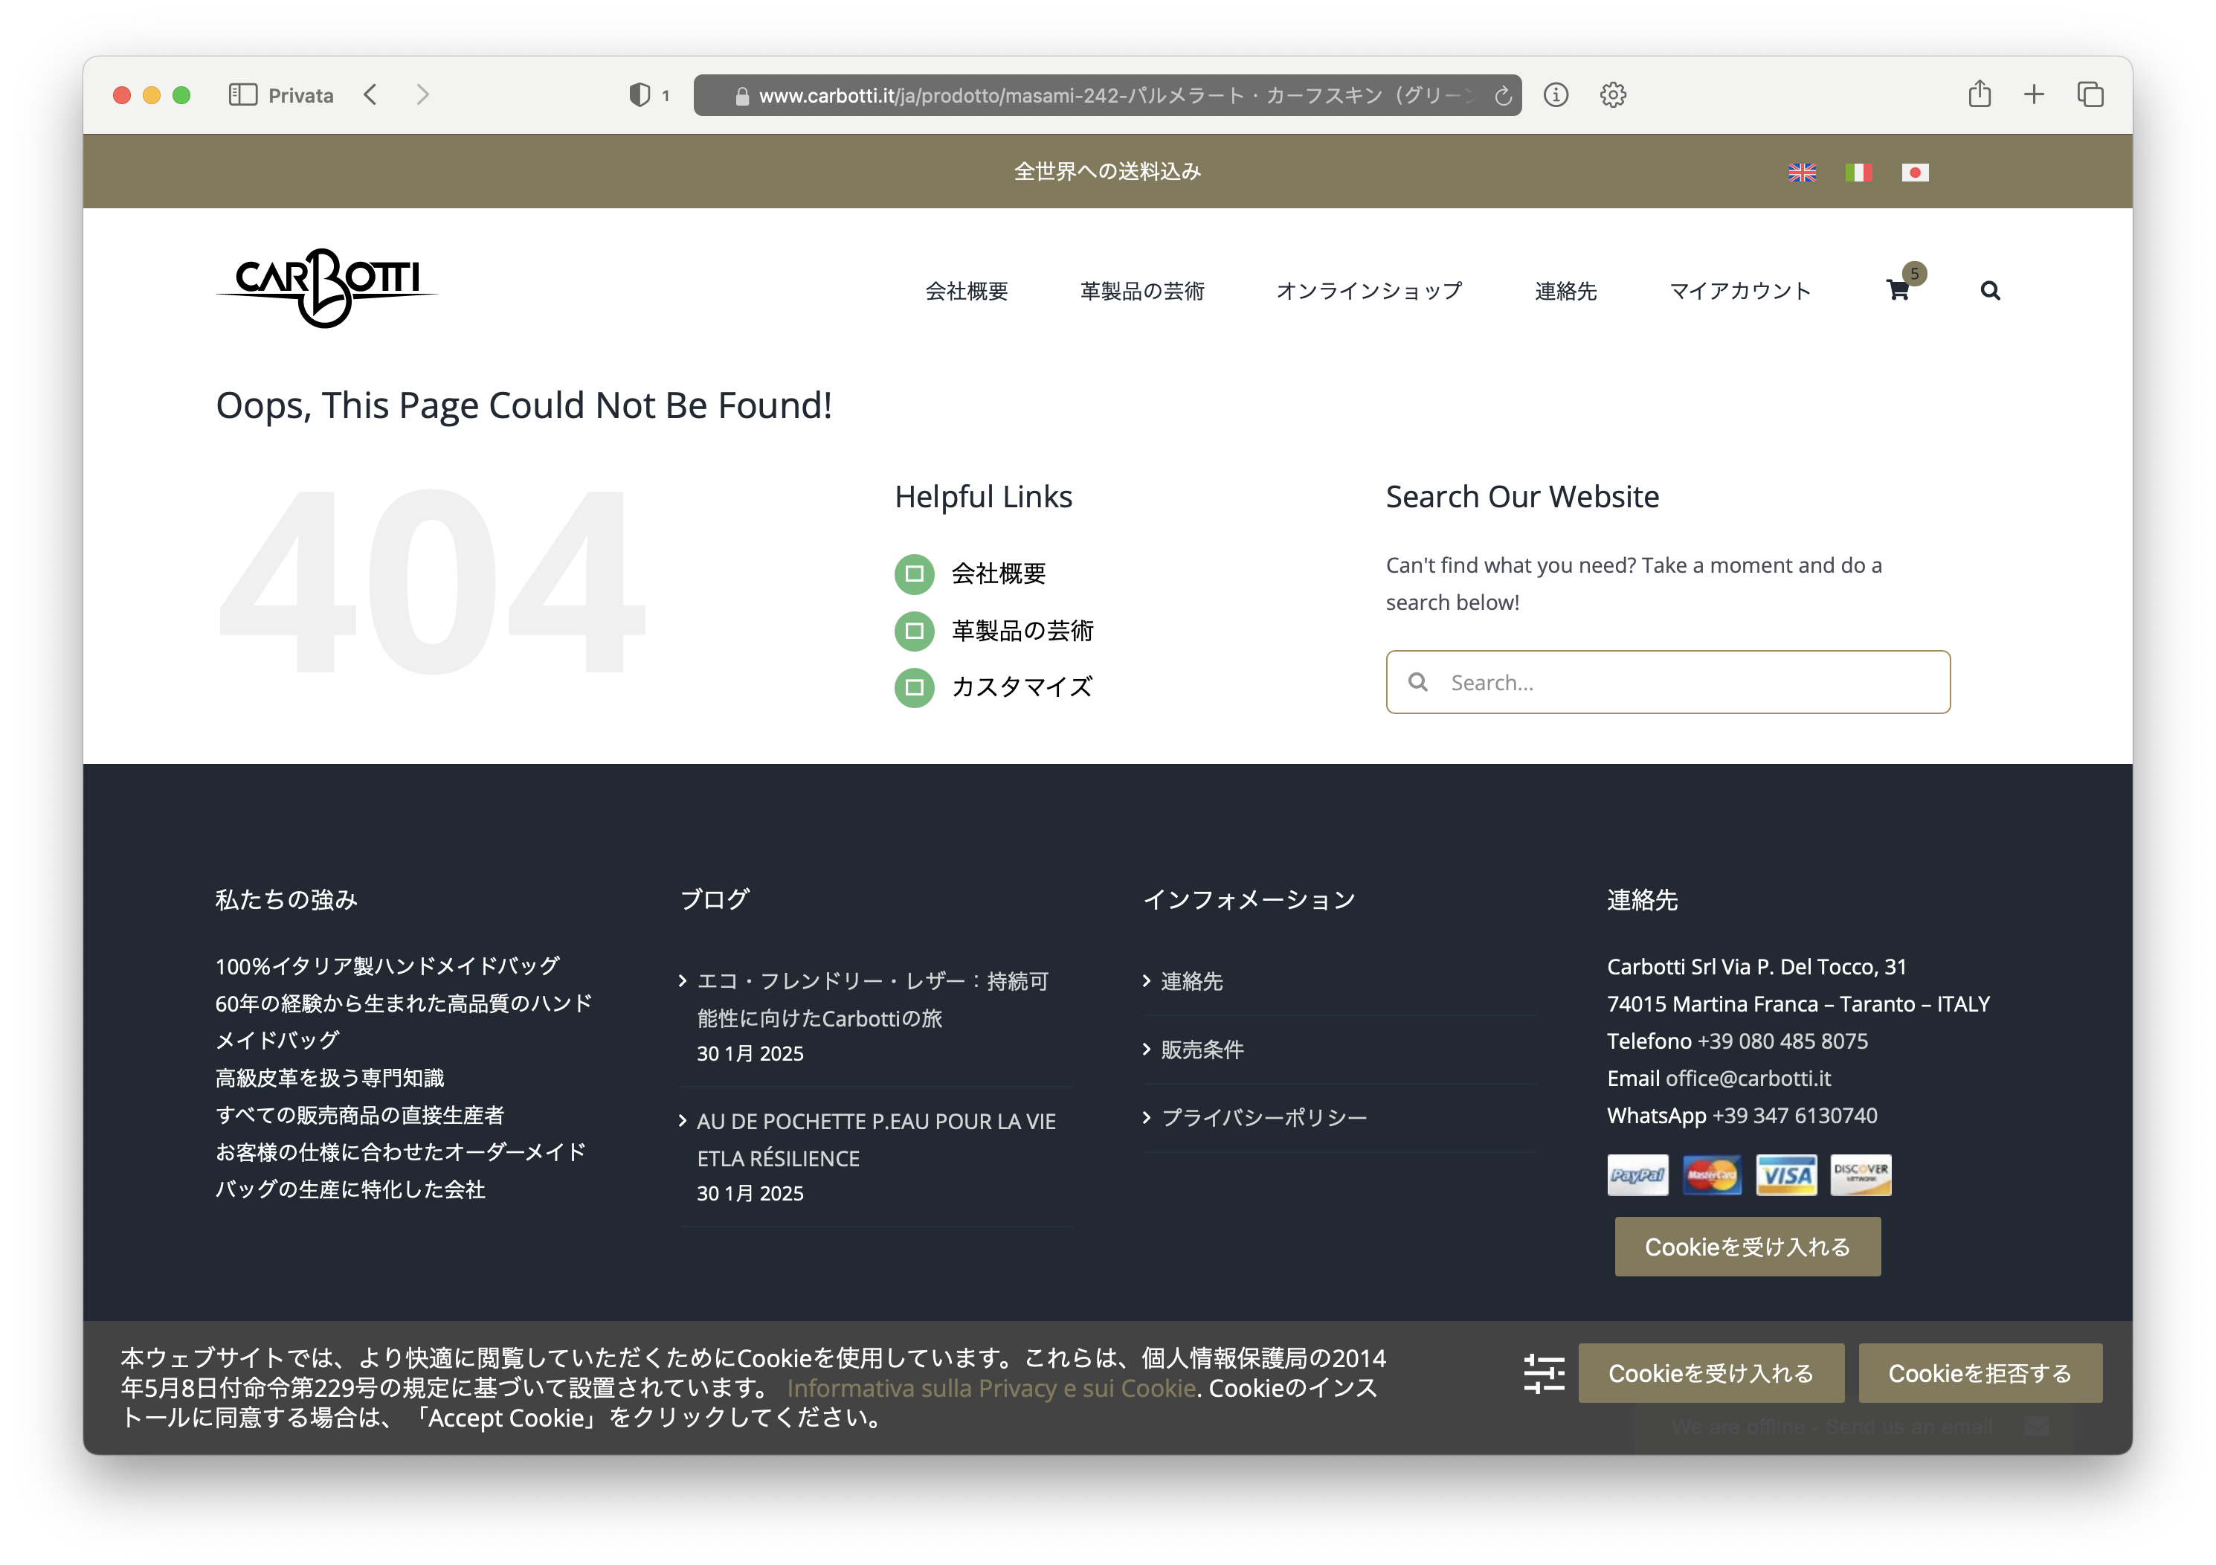The width and height of the screenshot is (2216, 1565).
Task: Open cookie preferences sliders icon
Action: coord(1545,1373)
